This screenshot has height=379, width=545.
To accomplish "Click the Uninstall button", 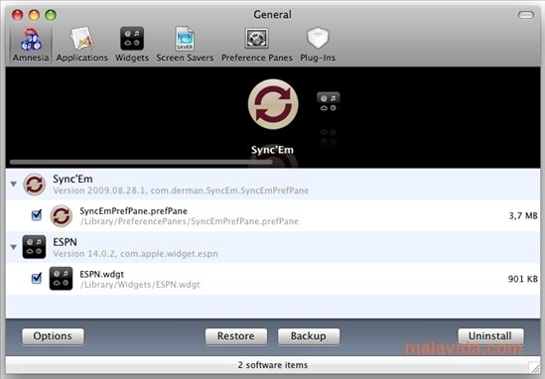I will click(x=490, y=336).
